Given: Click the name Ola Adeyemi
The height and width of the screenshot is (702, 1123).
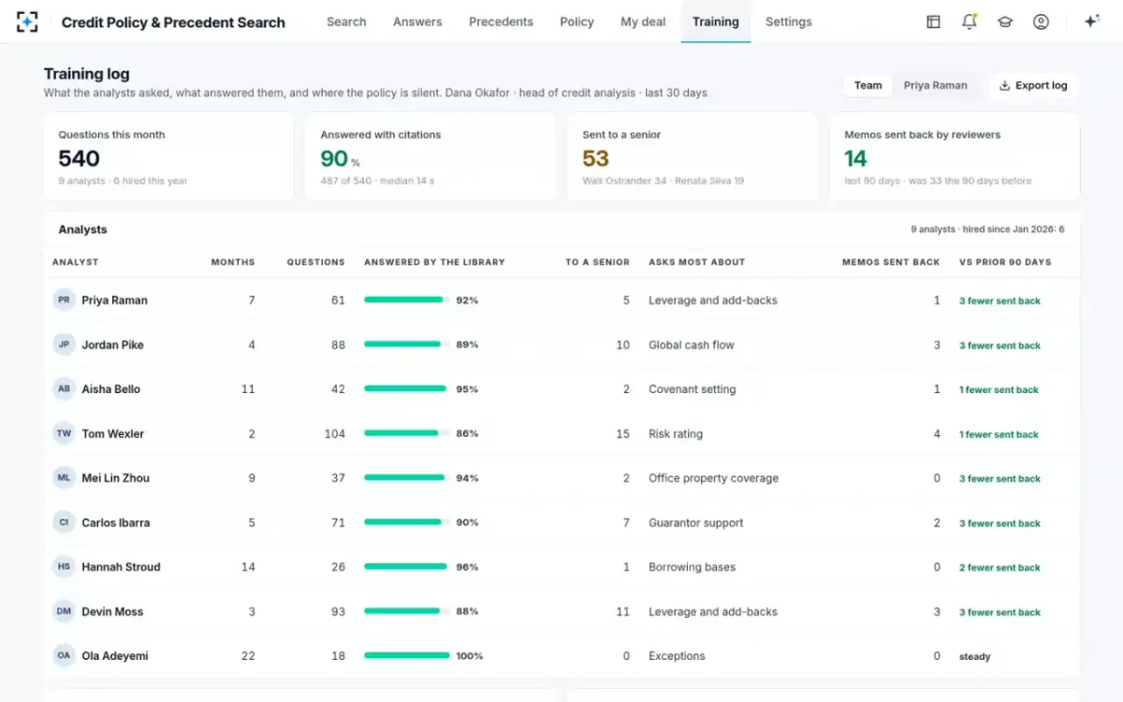Looking at the screenshot, I should (x=115, y=656).
